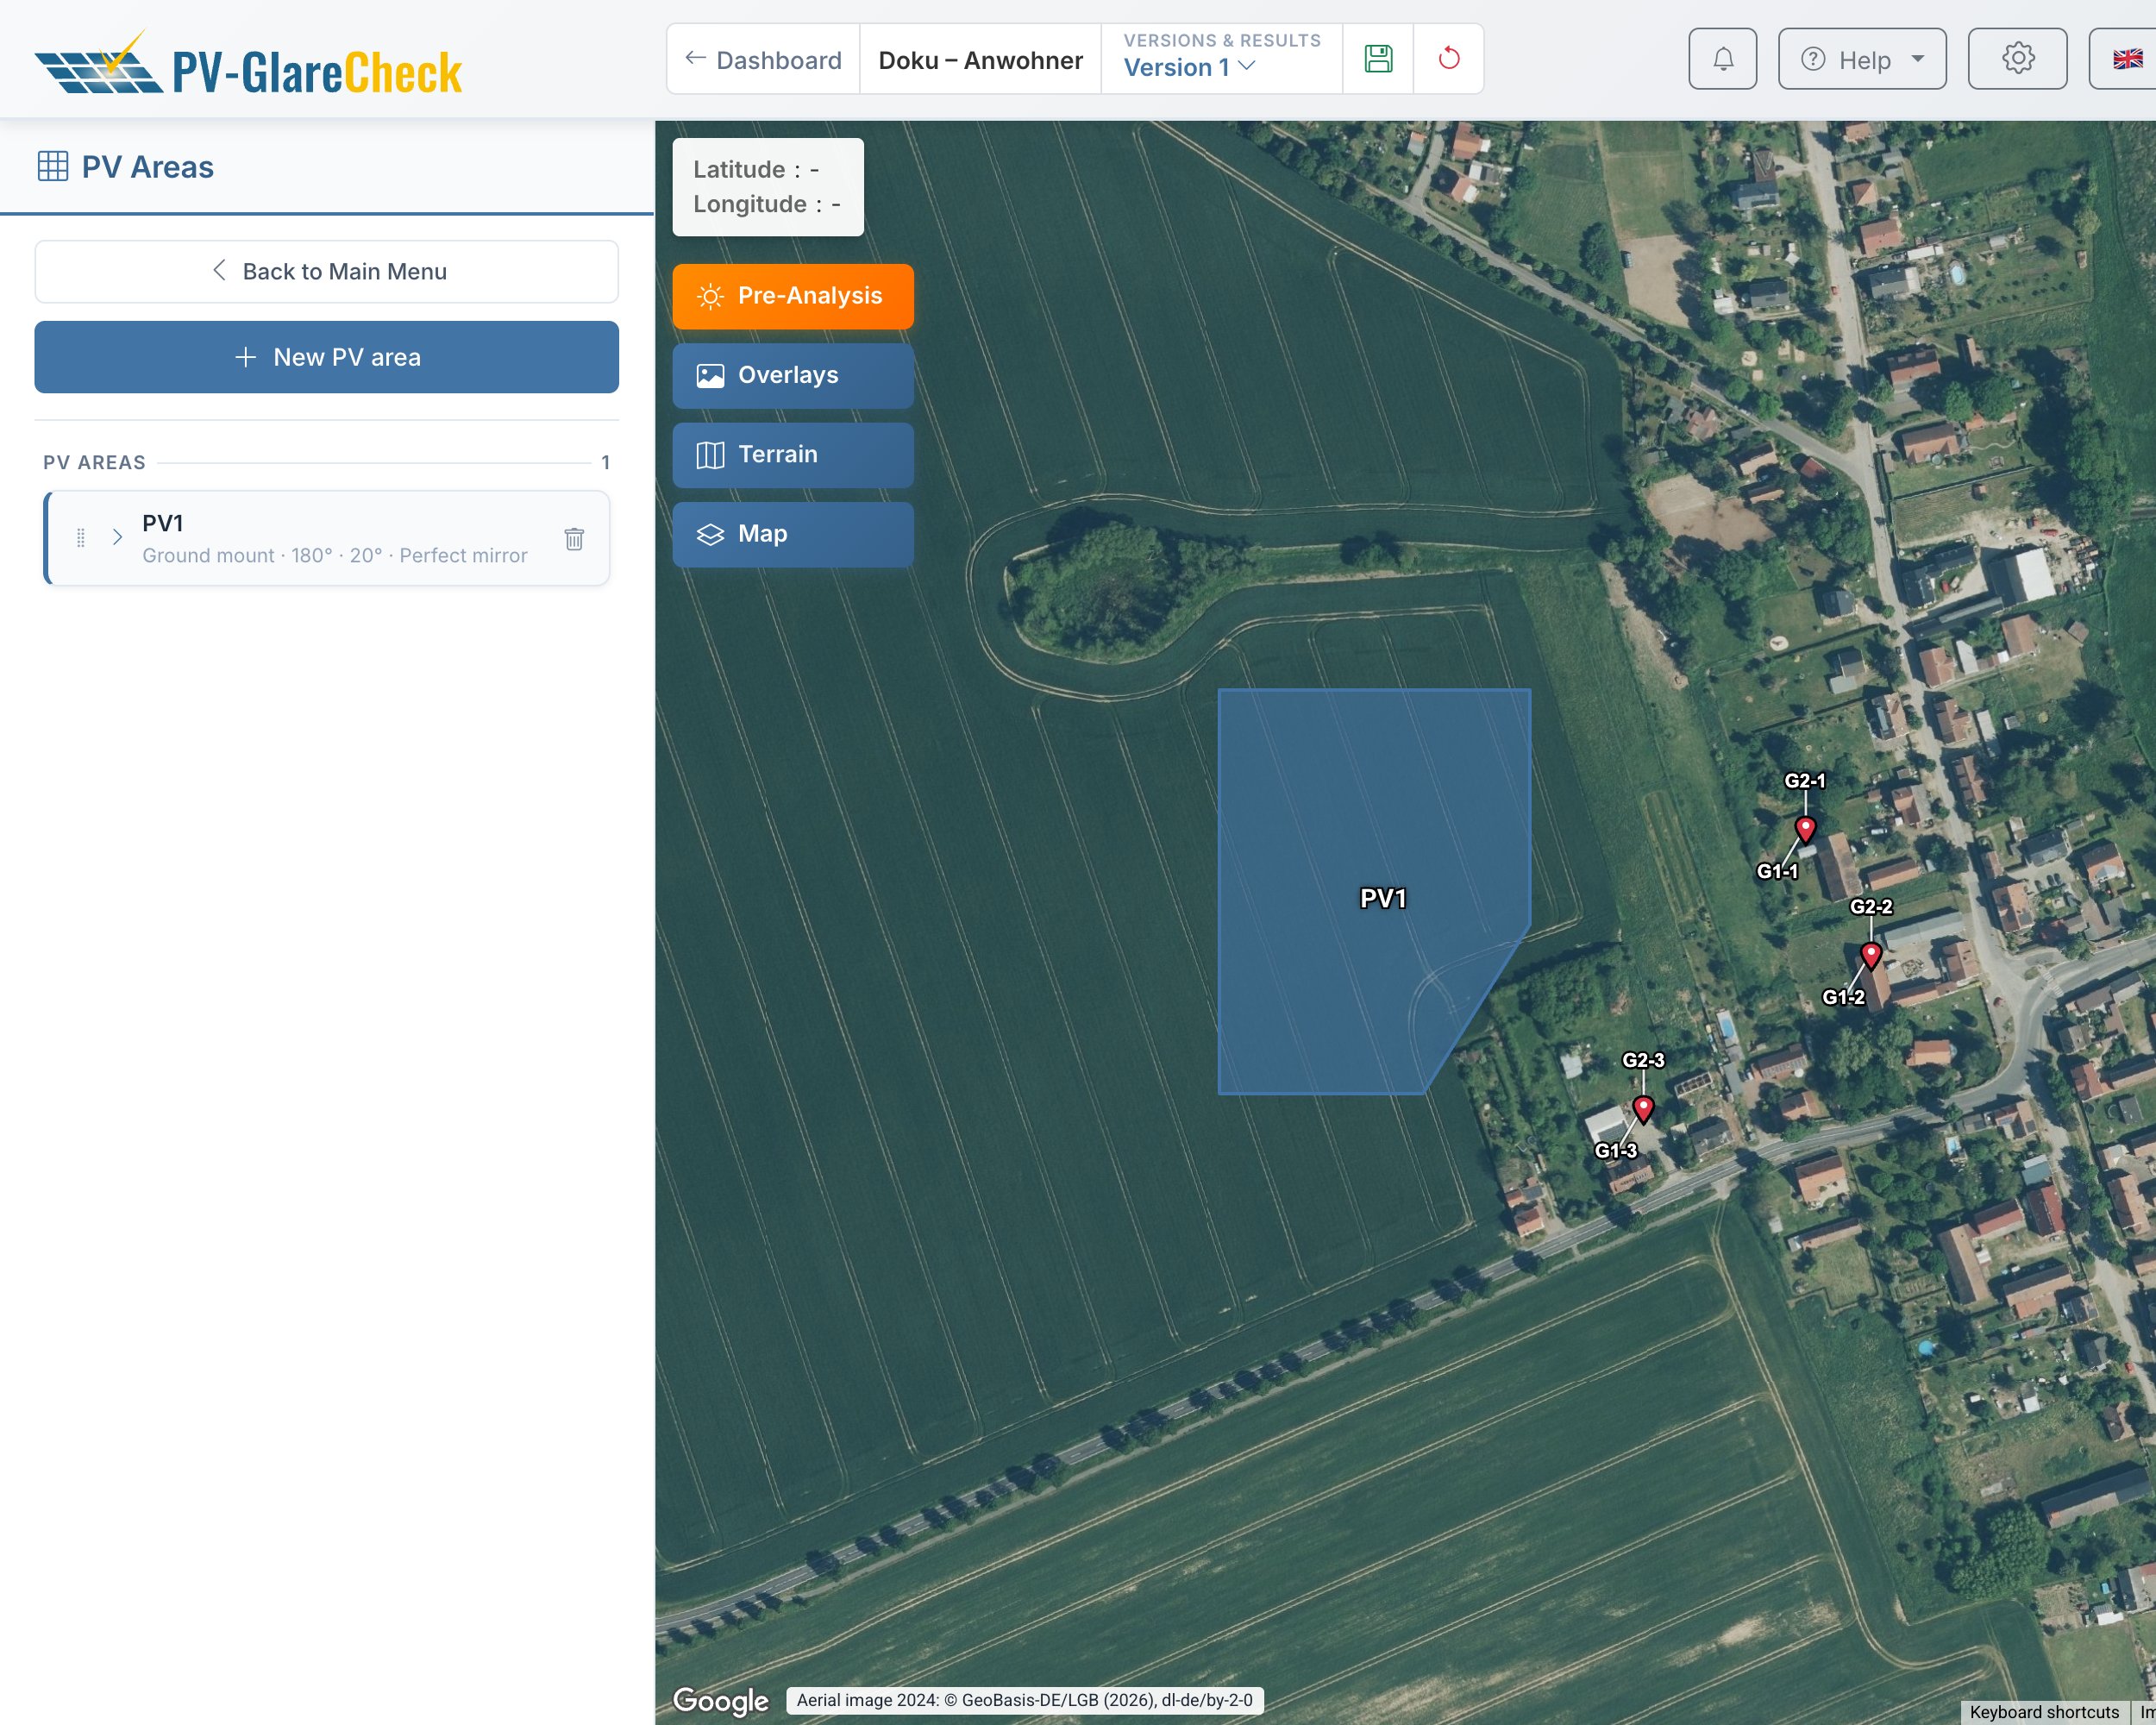Click the UK flag language selector

(x=2126, y=59)
